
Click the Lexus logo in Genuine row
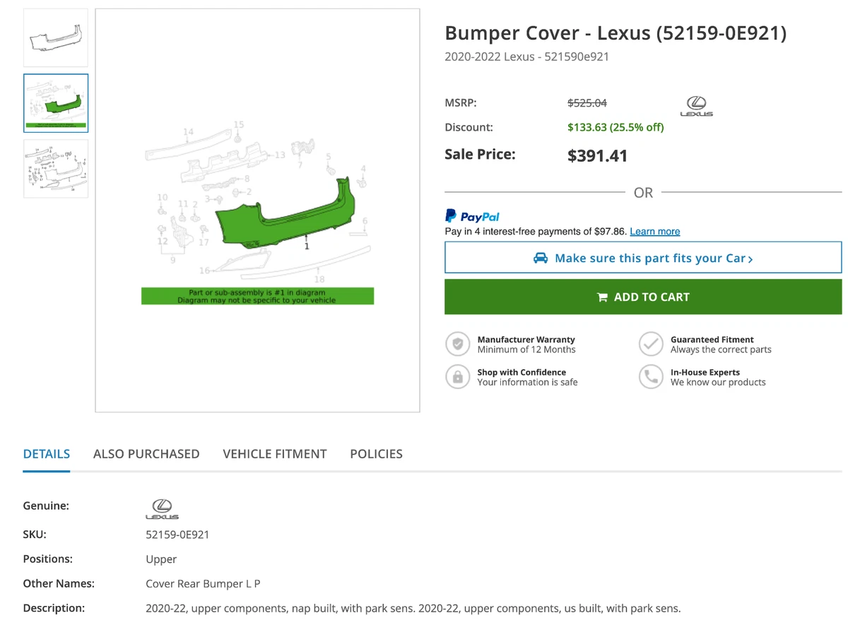(x=162, y=508)
